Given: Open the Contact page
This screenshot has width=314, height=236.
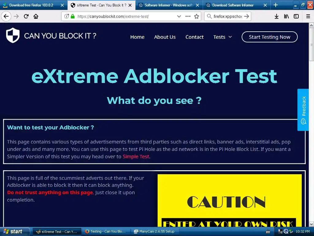Looking at the screenshot, I should click(194, 37).
